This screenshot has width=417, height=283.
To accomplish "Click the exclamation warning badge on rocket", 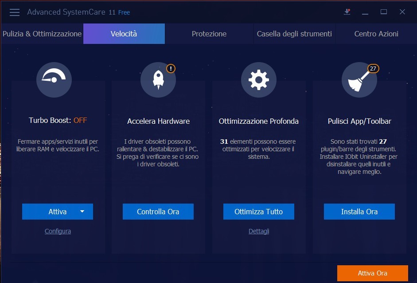I will click(x=171, y=68).
